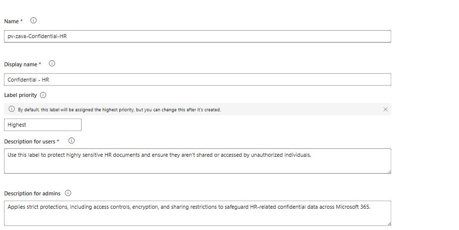Click the Name field label

click(x=11, y=21)
